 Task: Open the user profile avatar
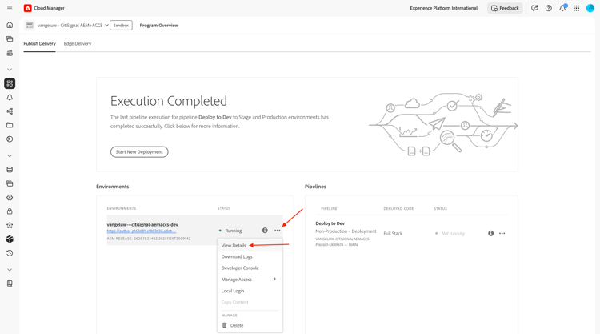pyautogui.click(x=590, y=8)
